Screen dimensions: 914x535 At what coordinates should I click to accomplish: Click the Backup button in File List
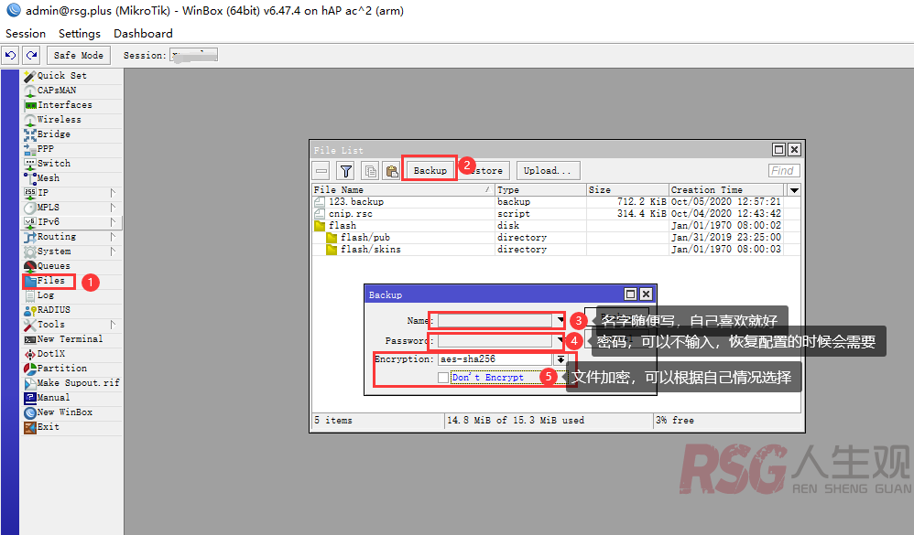[430, 171]
